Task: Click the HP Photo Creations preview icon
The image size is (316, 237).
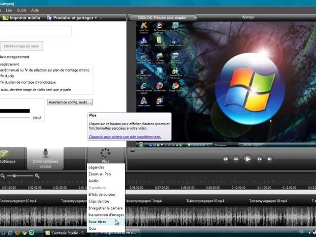Action: (x=160, y=58)
